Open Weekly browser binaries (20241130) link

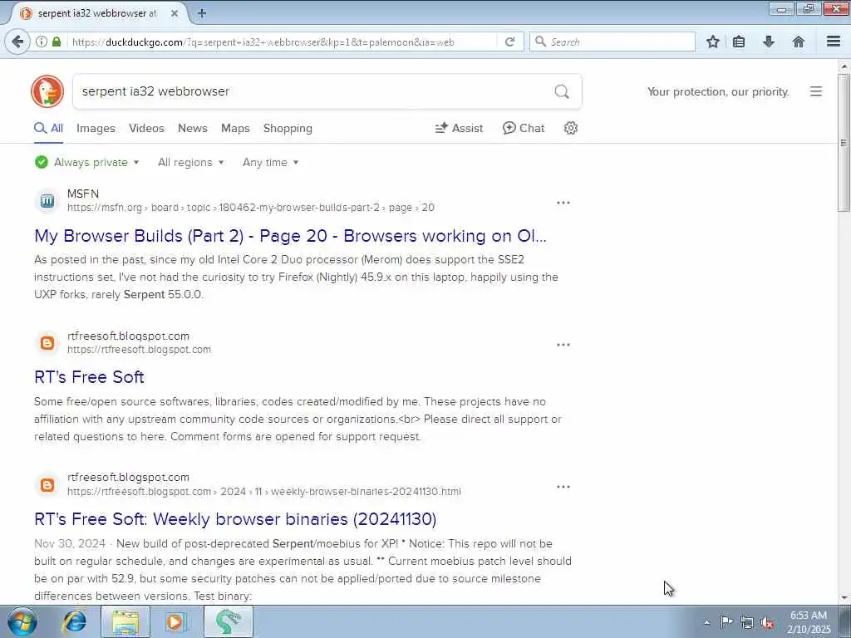(x=235, y=519)
